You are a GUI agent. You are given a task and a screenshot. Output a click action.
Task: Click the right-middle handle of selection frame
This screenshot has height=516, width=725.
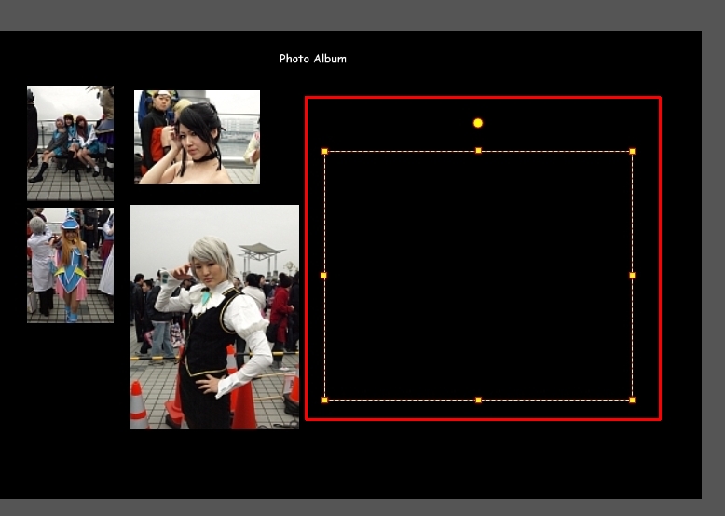(x=632, y=276)
